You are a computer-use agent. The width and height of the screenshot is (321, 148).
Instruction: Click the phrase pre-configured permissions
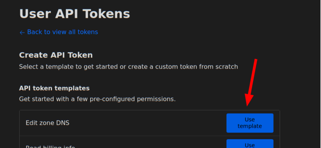pyautogui.click(x=133, y=99)
